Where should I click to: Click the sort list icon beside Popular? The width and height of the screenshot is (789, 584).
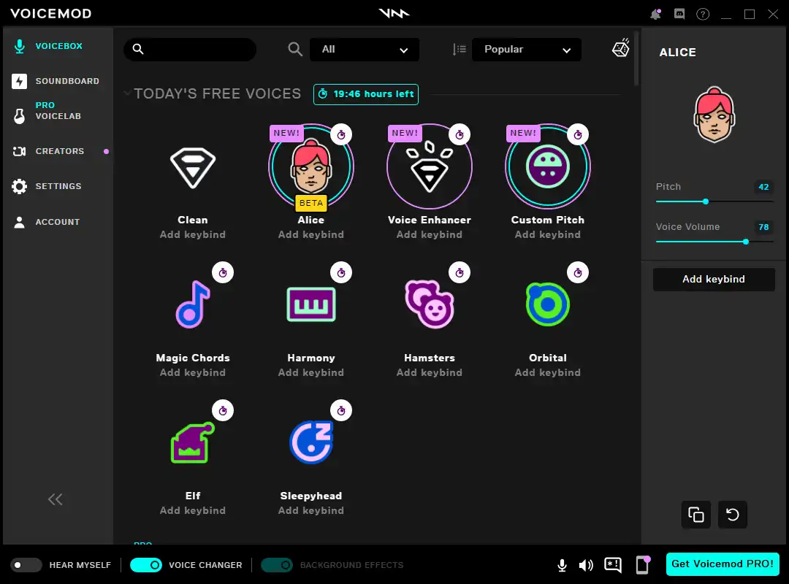[x=459, y=50]
